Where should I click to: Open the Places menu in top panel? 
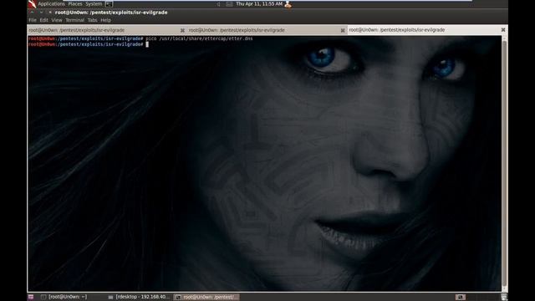[75, 3]
